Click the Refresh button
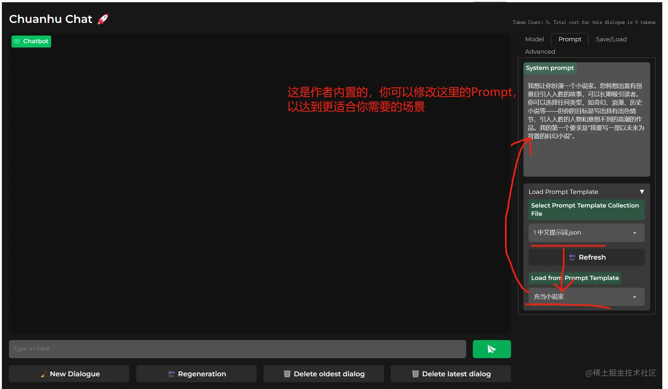 coord(586,257)
